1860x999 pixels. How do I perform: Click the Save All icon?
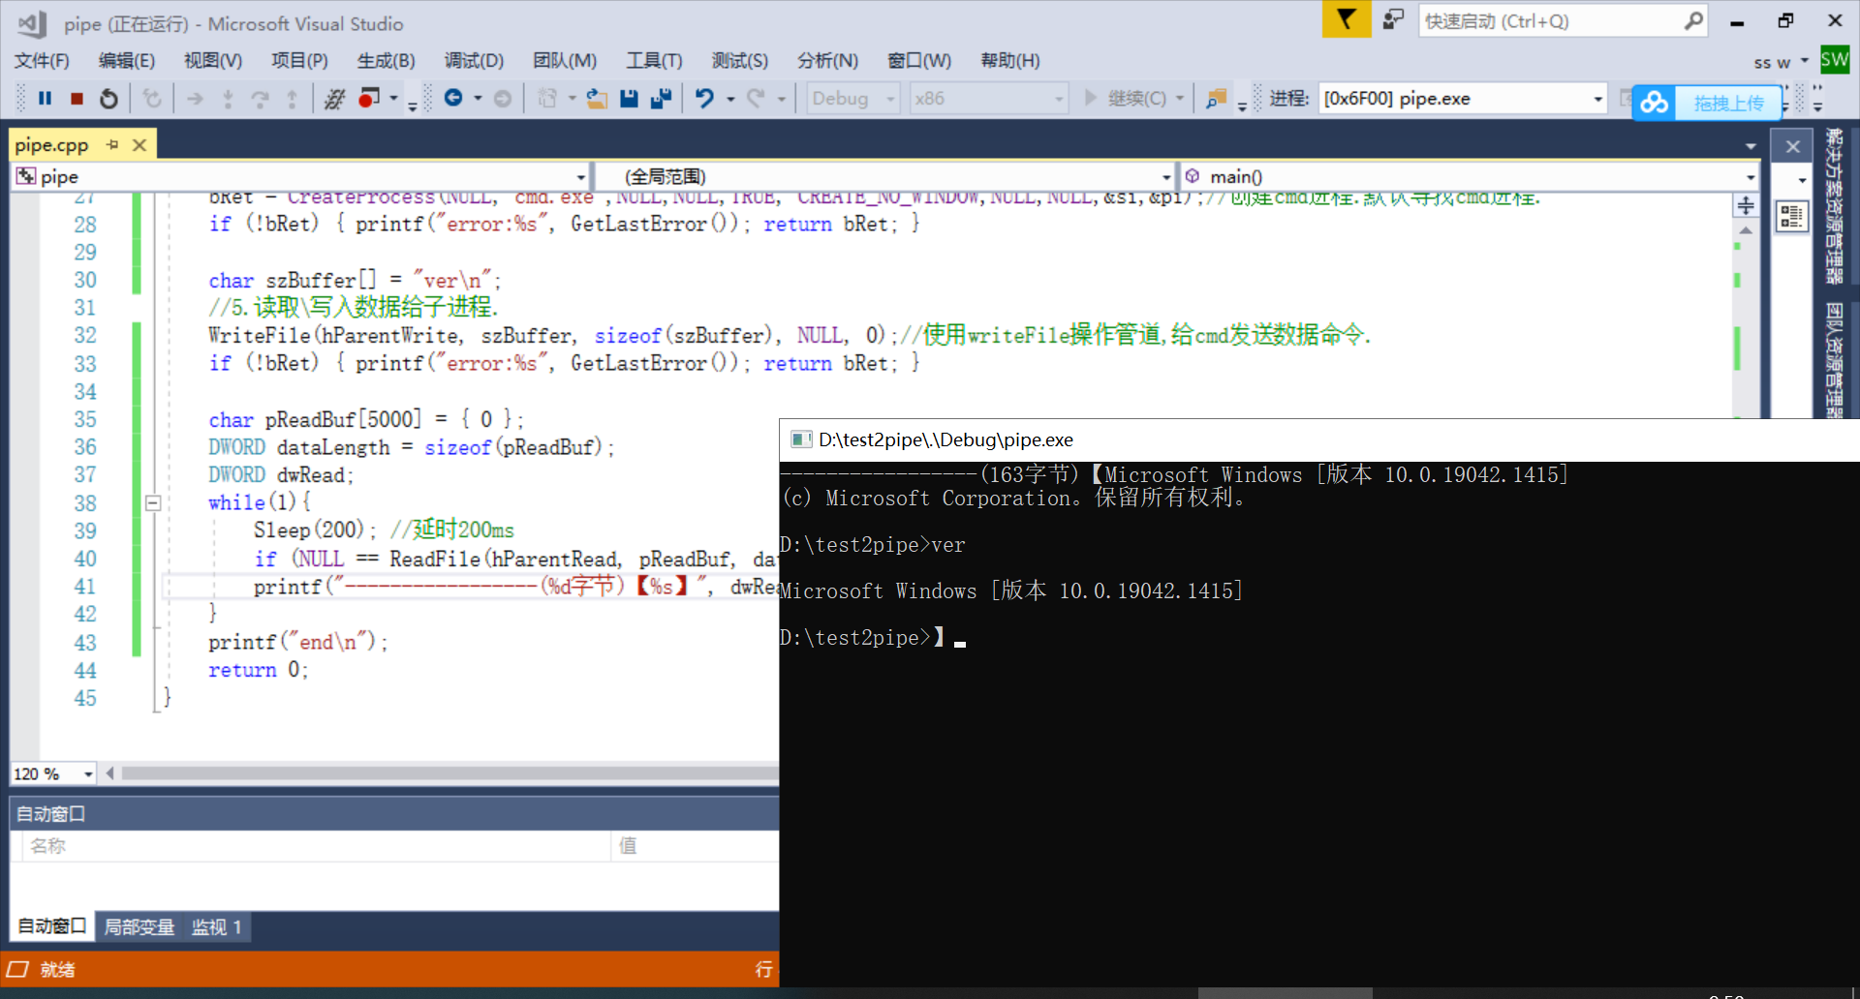662,98
